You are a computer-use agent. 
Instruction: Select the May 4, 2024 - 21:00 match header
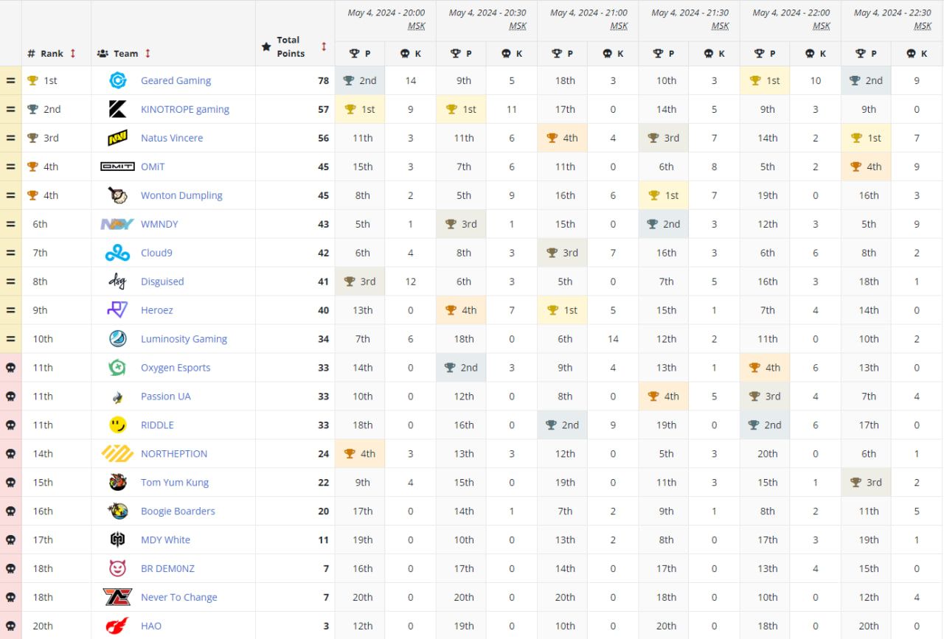(x=589, y=19)
